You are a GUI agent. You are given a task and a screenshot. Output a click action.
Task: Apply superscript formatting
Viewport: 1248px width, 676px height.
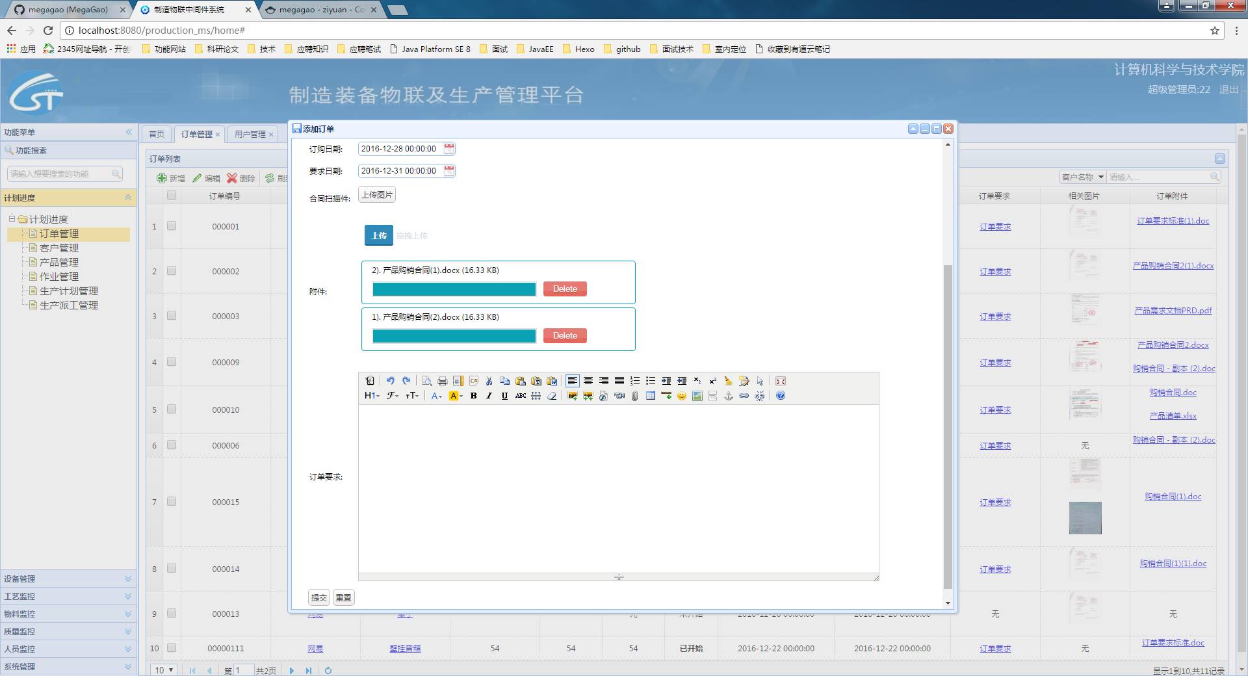pos(713,381)
